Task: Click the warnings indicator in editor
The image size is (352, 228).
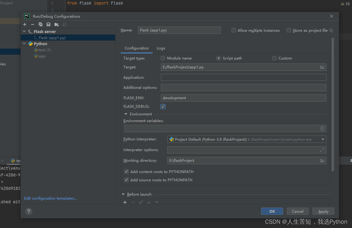Action: (345, 4)
